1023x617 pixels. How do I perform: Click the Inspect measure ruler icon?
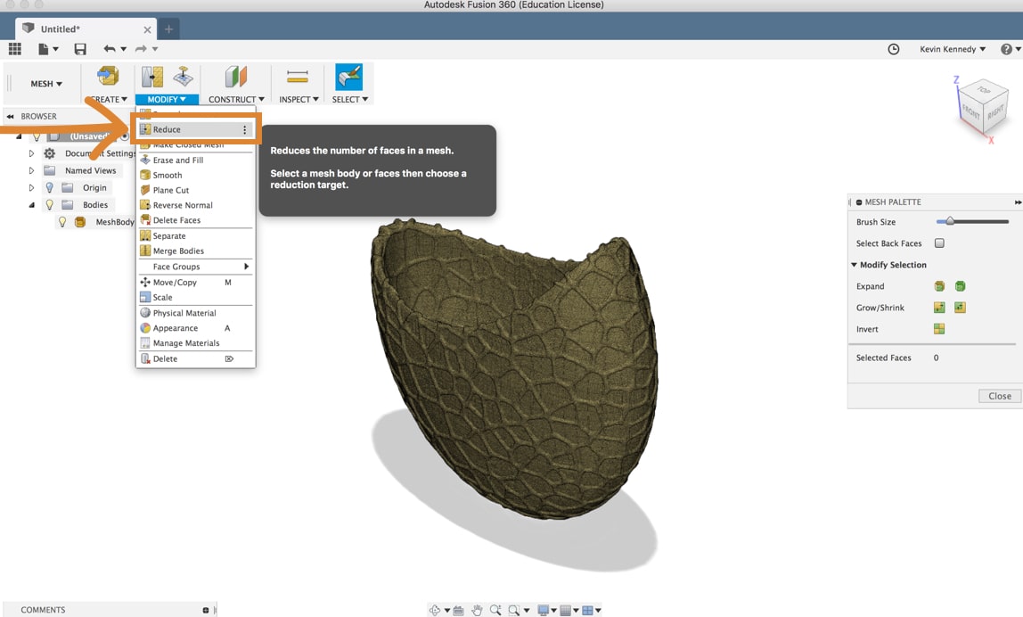coord(298,77)
